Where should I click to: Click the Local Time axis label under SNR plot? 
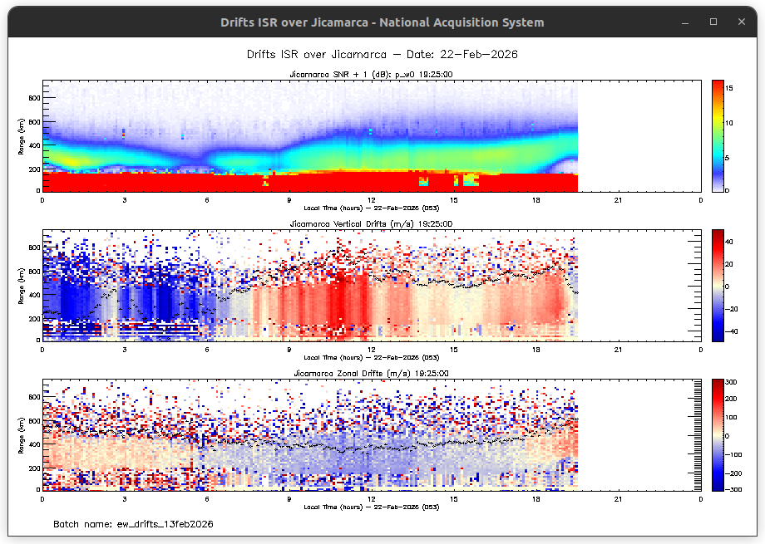coord(371,207)
